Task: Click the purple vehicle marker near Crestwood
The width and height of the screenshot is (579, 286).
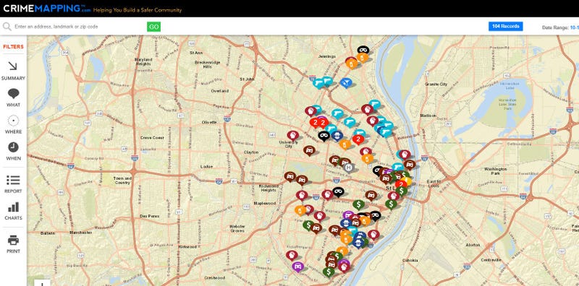Action: 297,266
